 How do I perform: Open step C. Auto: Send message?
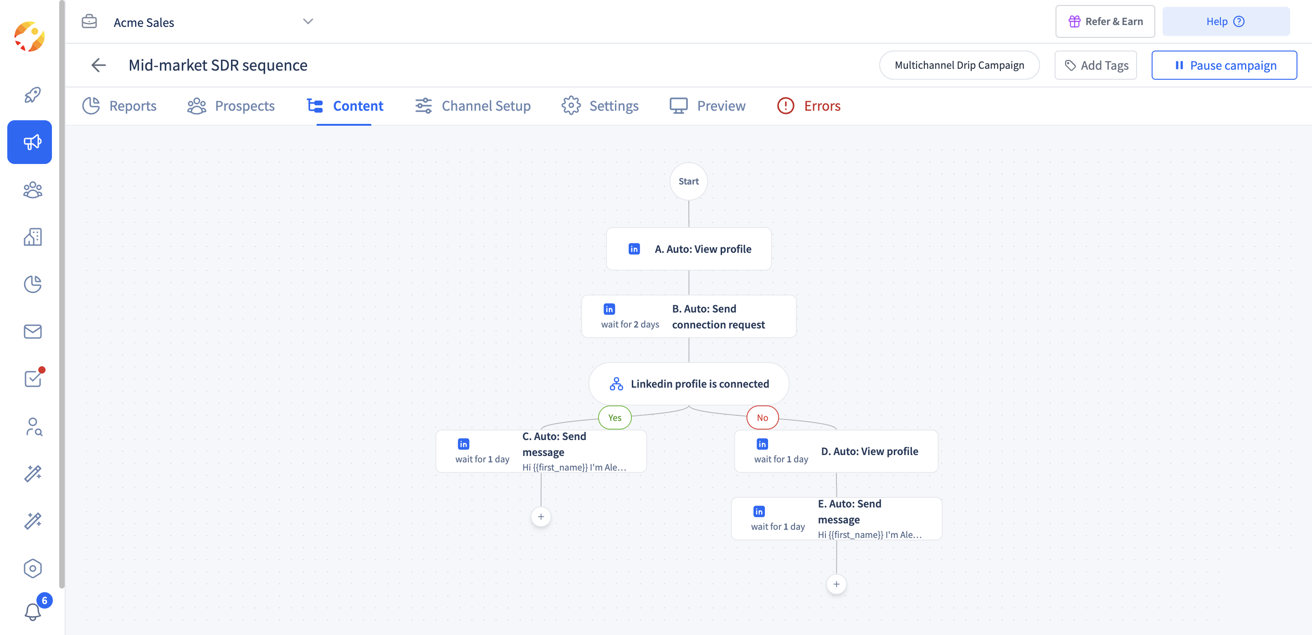[x=541, y=451]
